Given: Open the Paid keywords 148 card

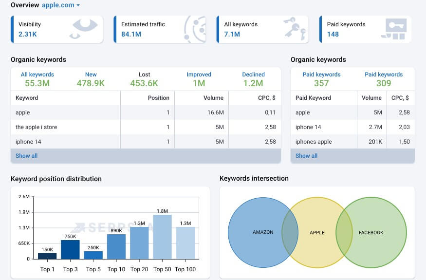Looking at the screenshot, I should tap(366, 29).
